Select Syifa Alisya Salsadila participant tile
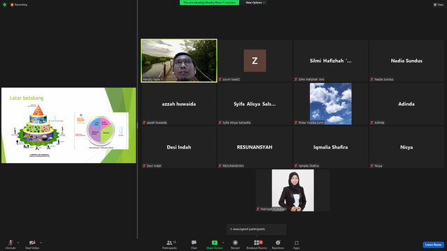Image resolution: width=447 pixels, height=251 pixels. [254, 104]
